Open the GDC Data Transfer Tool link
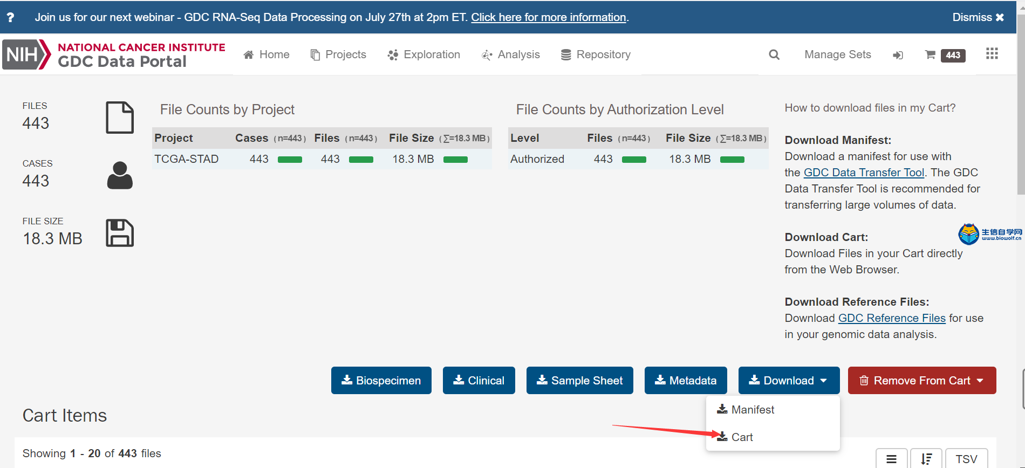Viewport: 1025px width, 468px height. click(864, 173)
